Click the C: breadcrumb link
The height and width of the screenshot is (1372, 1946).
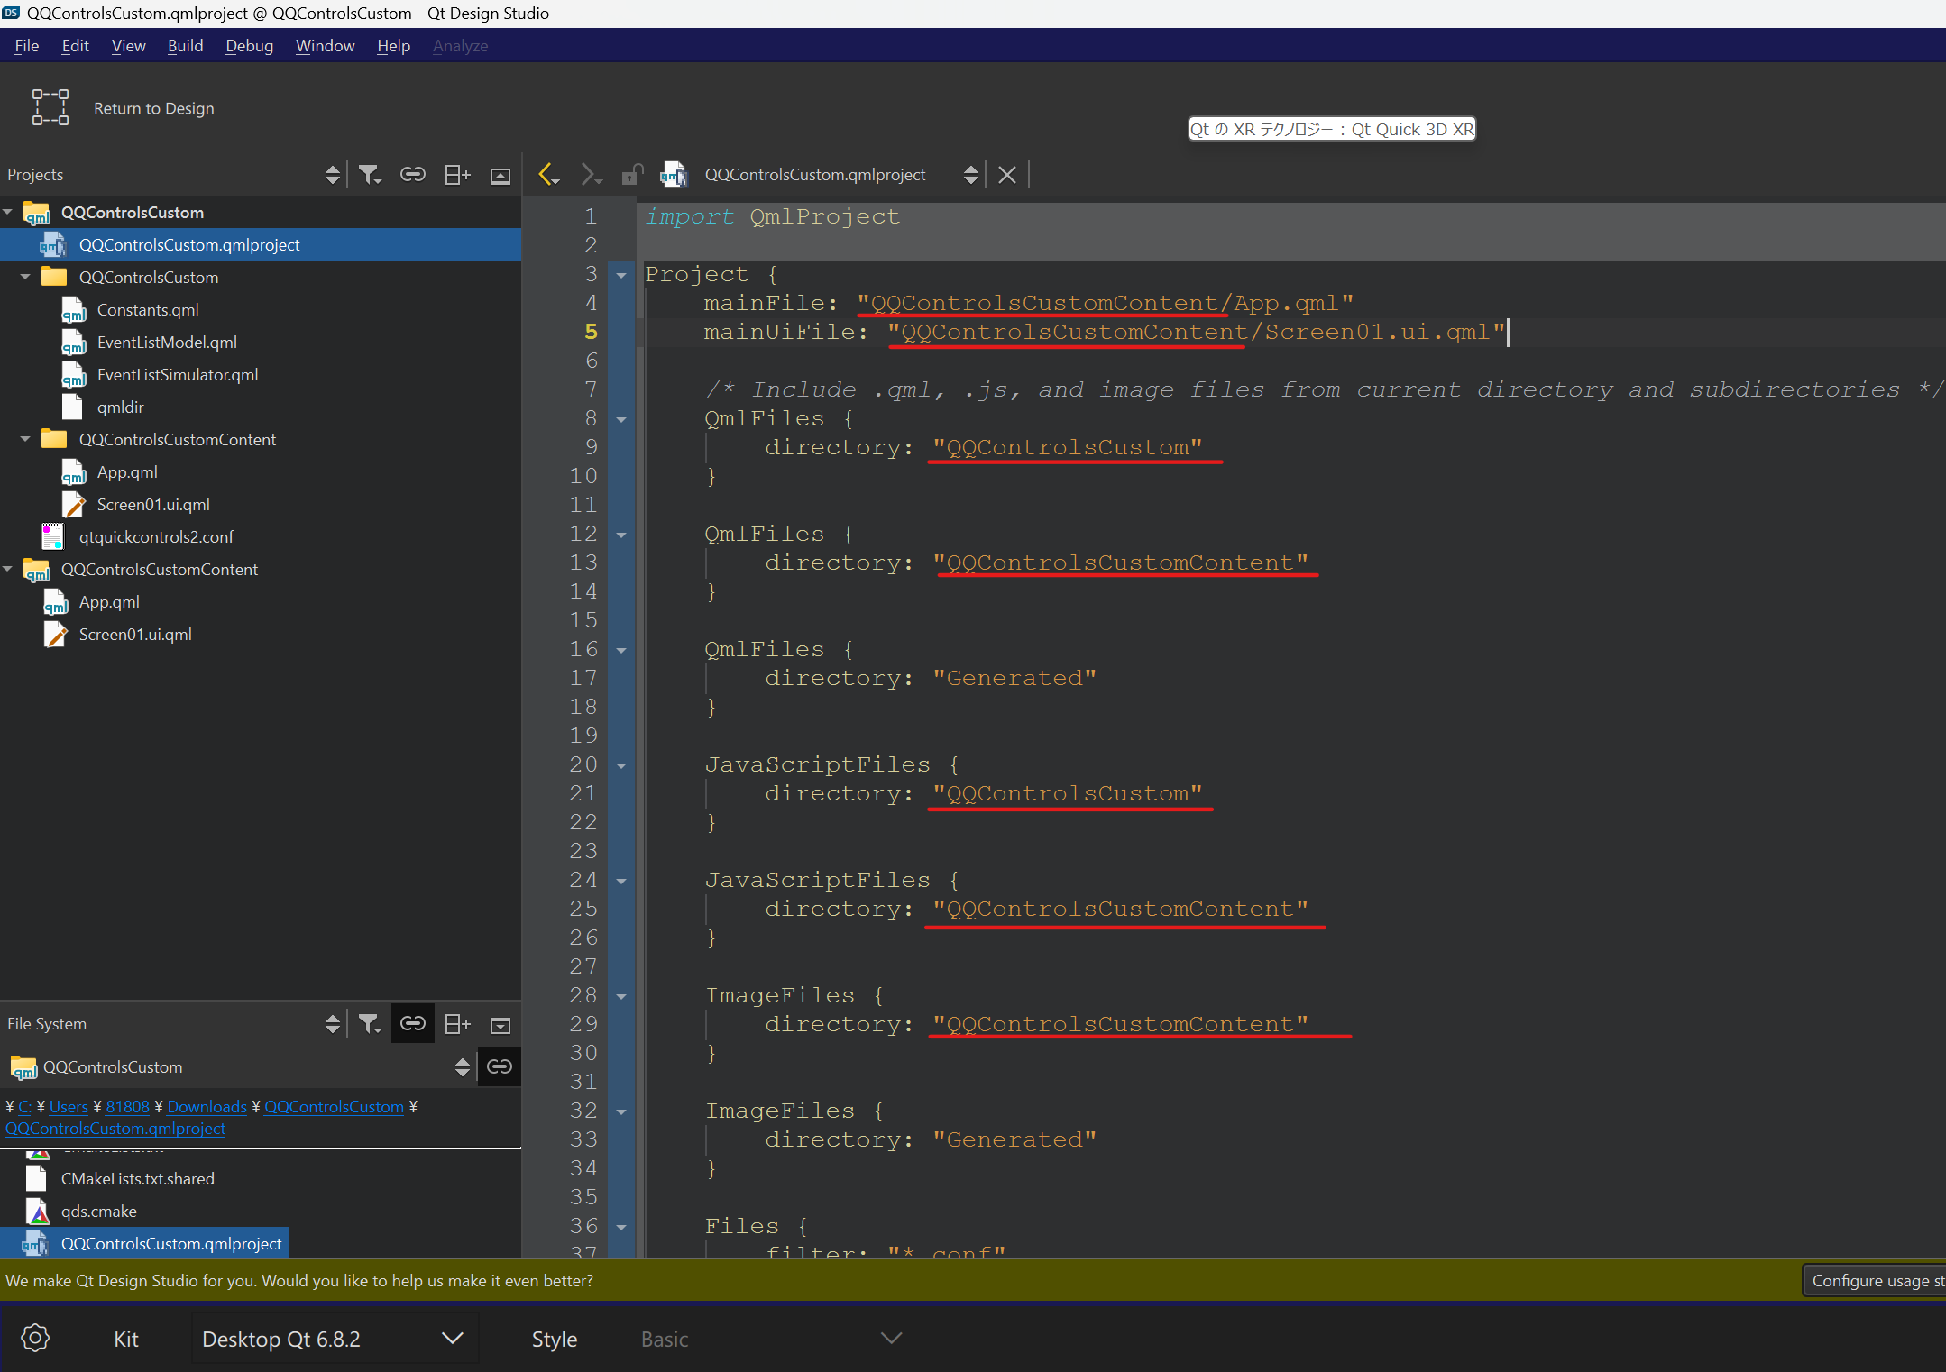point(24,1106)
